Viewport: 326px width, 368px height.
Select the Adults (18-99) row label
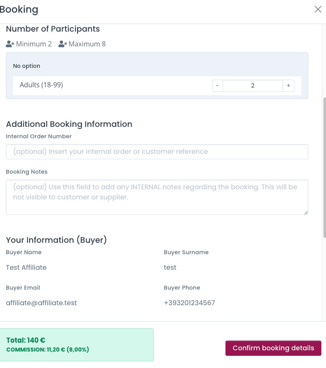[x=41, y=85]
